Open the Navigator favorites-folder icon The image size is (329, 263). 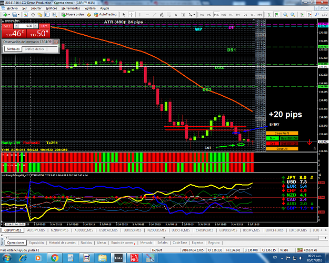[x=40, y=15]
